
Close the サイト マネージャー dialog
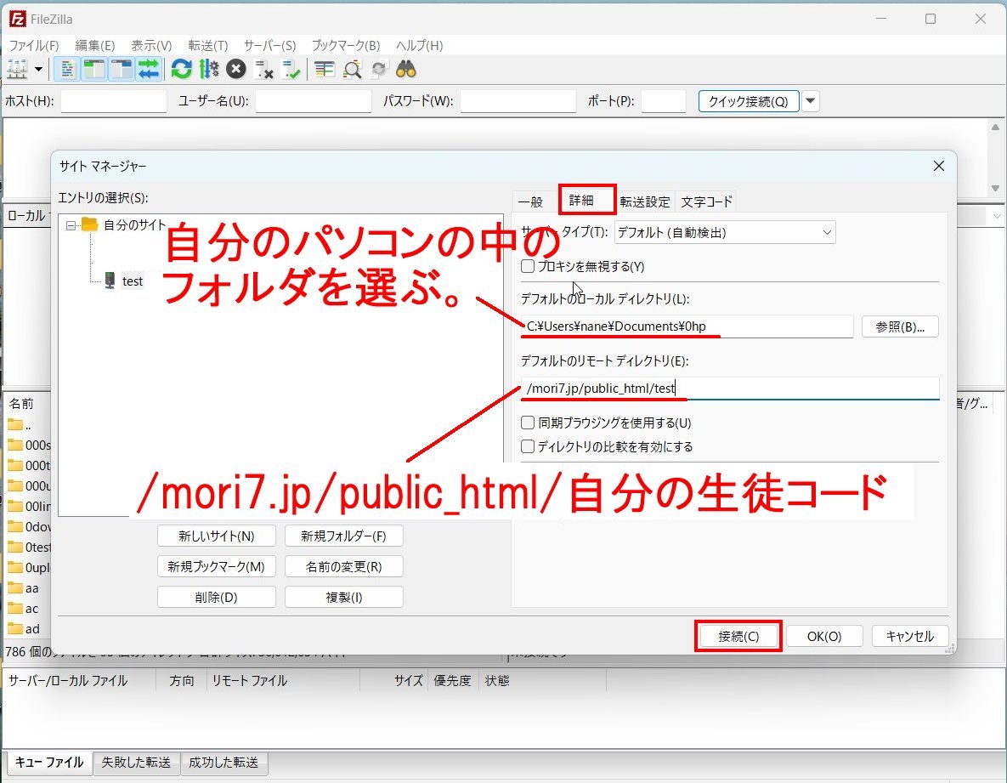tap(938, 166)
